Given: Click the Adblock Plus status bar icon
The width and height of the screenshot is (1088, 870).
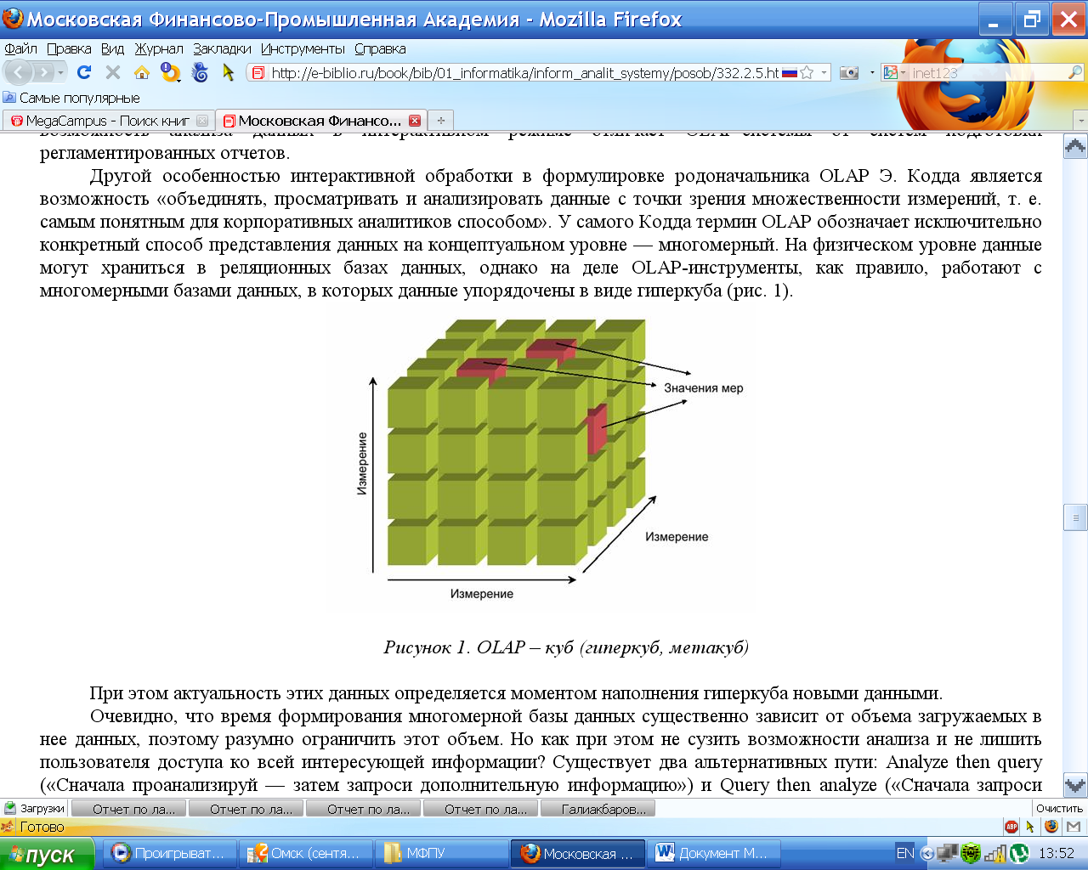Looking at the screenshot, I should (1011, 827).
